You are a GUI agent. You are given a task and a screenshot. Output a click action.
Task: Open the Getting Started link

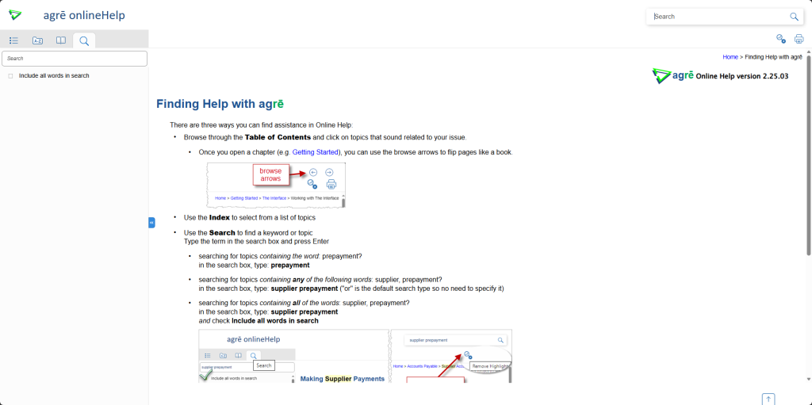[x=315, y=152]
